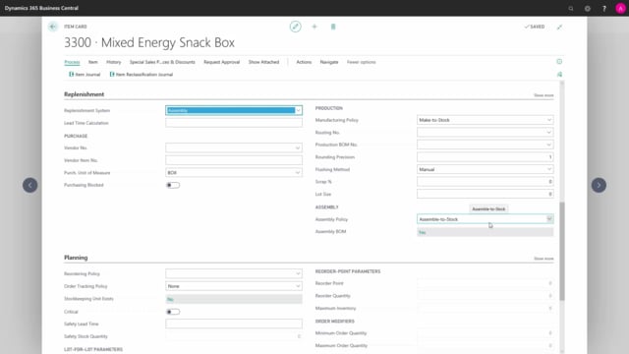
Task: Toggle the Critical switch
Action: coord(173,312)
